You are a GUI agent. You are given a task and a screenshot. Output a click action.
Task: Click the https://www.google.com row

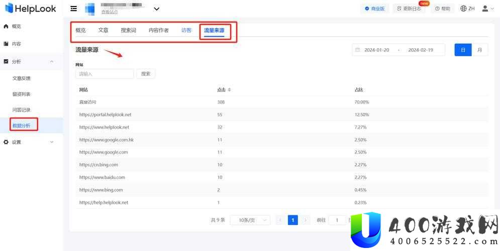coord(281,152)
